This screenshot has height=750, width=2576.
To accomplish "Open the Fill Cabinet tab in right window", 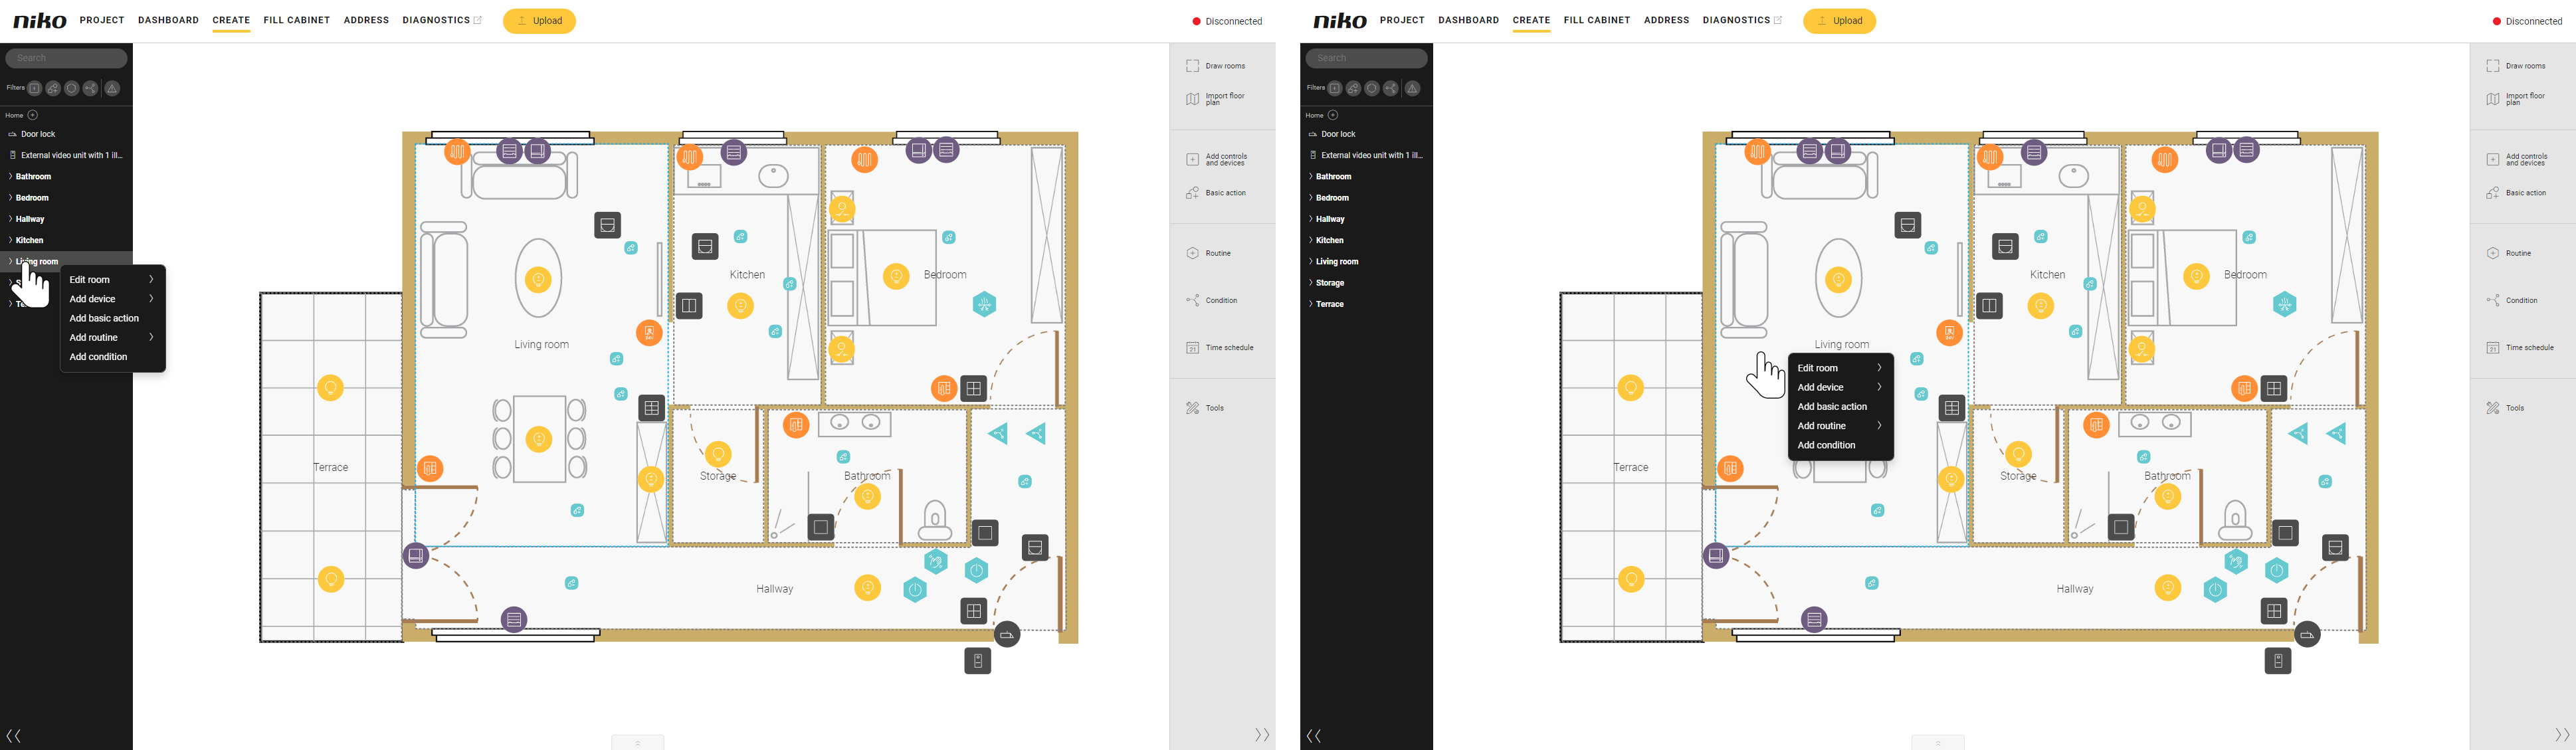I will [1596, 20].
